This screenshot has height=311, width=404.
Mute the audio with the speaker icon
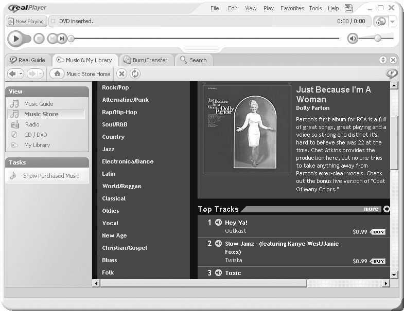[353, 39]
